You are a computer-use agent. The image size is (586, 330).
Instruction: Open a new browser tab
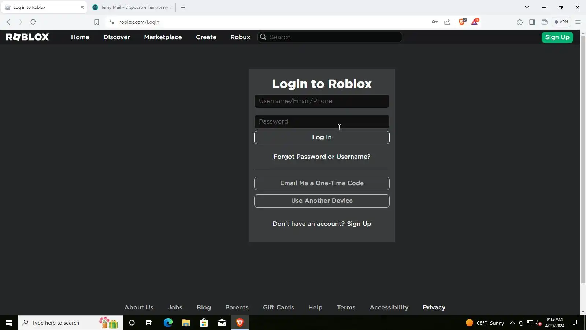coord(183,7)
